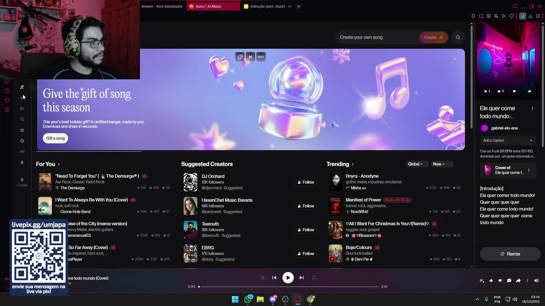Toggle shuffle in the player bar

[262, 278]
